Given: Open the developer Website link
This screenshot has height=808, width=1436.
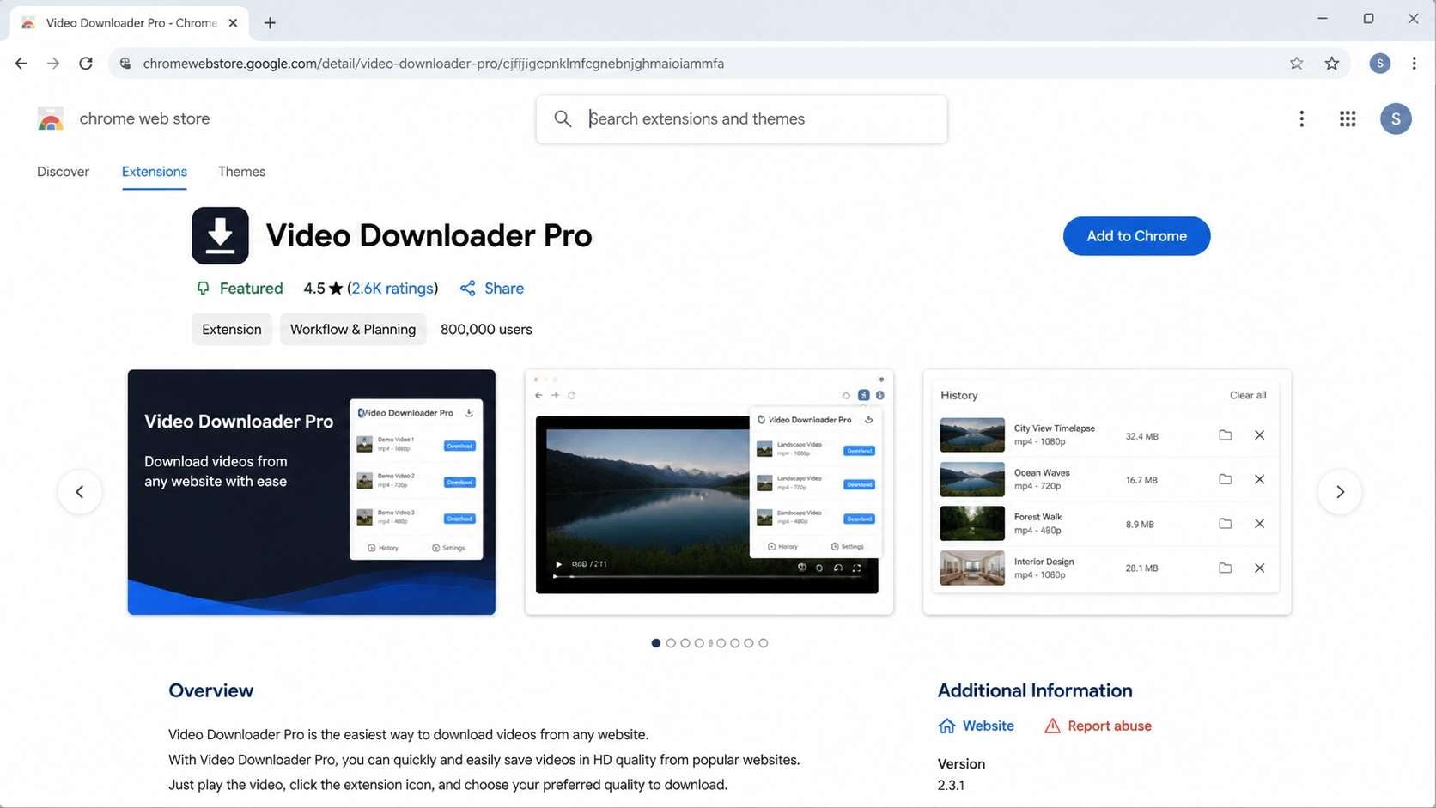Looking at the screenshot, I should click(977, 726).
